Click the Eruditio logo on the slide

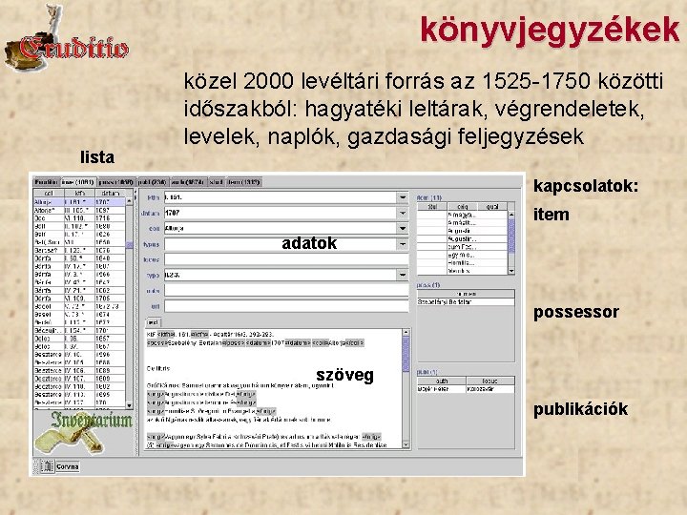point(66,39)
